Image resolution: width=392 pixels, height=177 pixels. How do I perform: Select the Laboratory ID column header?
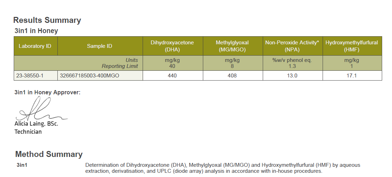click(35, 46)
